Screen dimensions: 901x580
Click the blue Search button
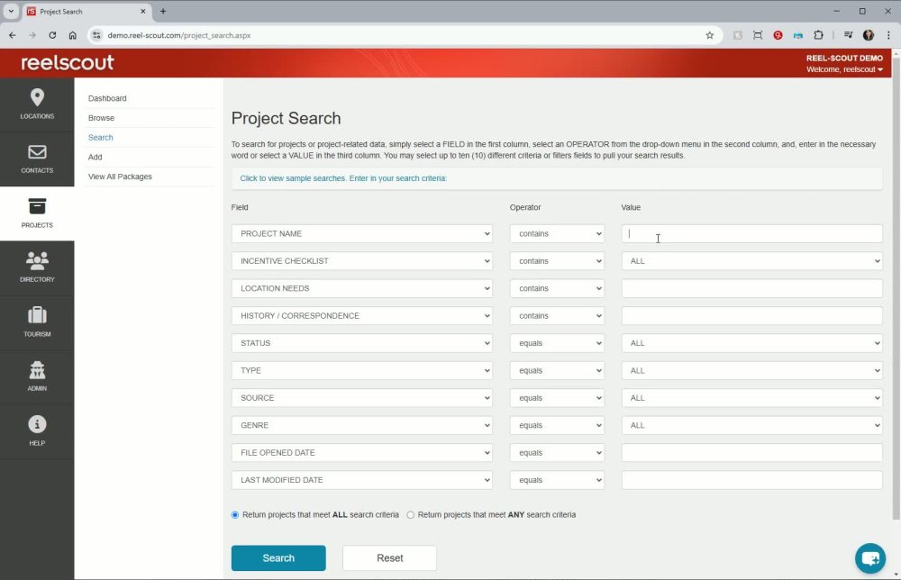pyautogui.click(x=278, y=558)
